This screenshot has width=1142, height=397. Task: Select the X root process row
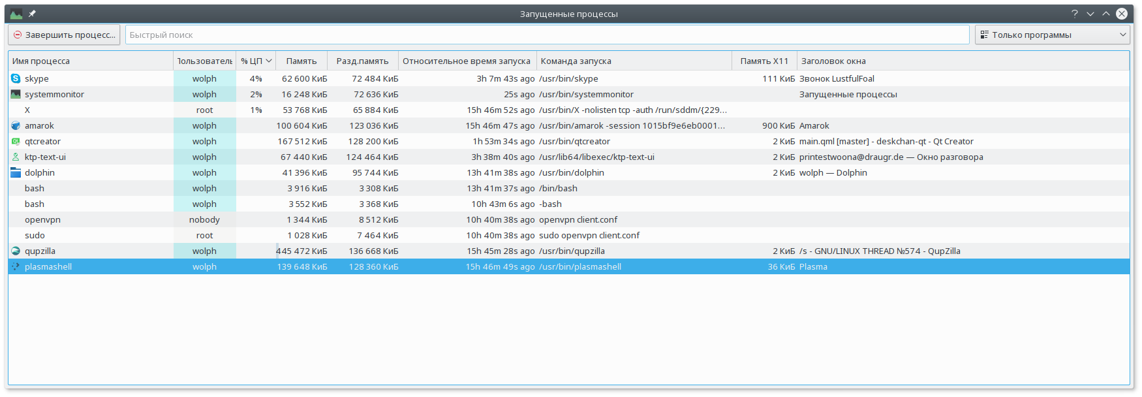pyautogui.click(x=569, y=110)
